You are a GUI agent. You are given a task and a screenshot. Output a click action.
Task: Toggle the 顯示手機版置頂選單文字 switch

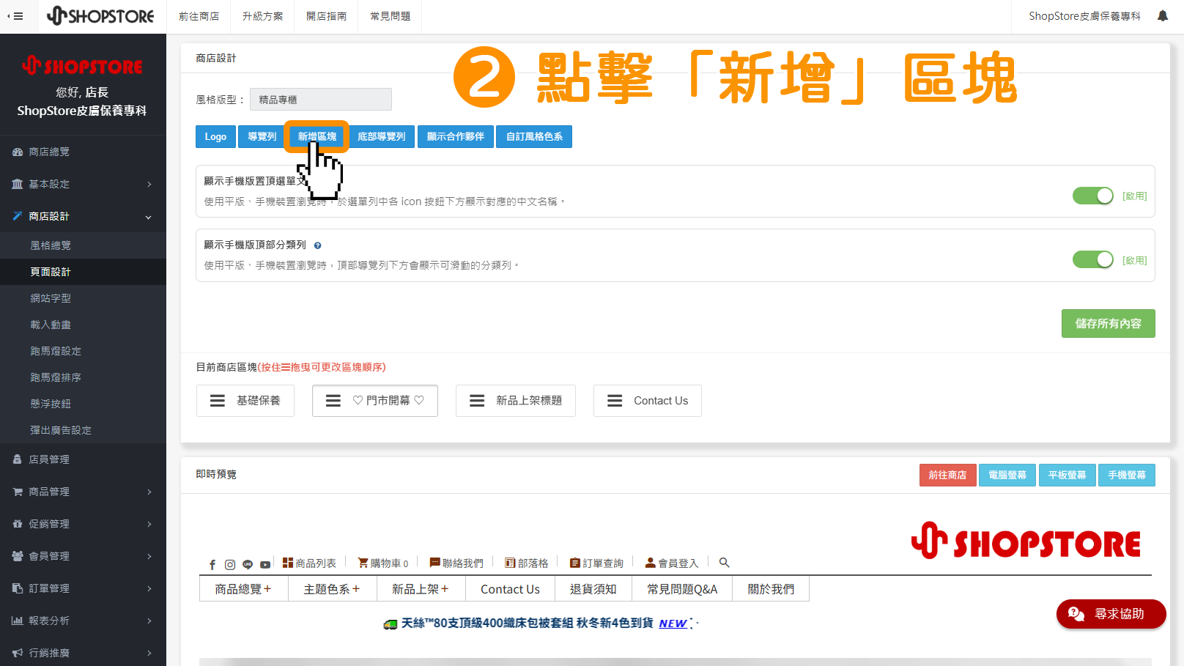click(x=1092, y=196)
